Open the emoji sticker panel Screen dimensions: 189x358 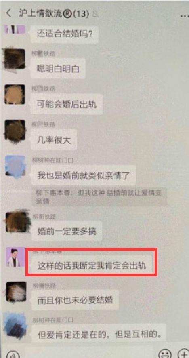[x=165, y=354]
